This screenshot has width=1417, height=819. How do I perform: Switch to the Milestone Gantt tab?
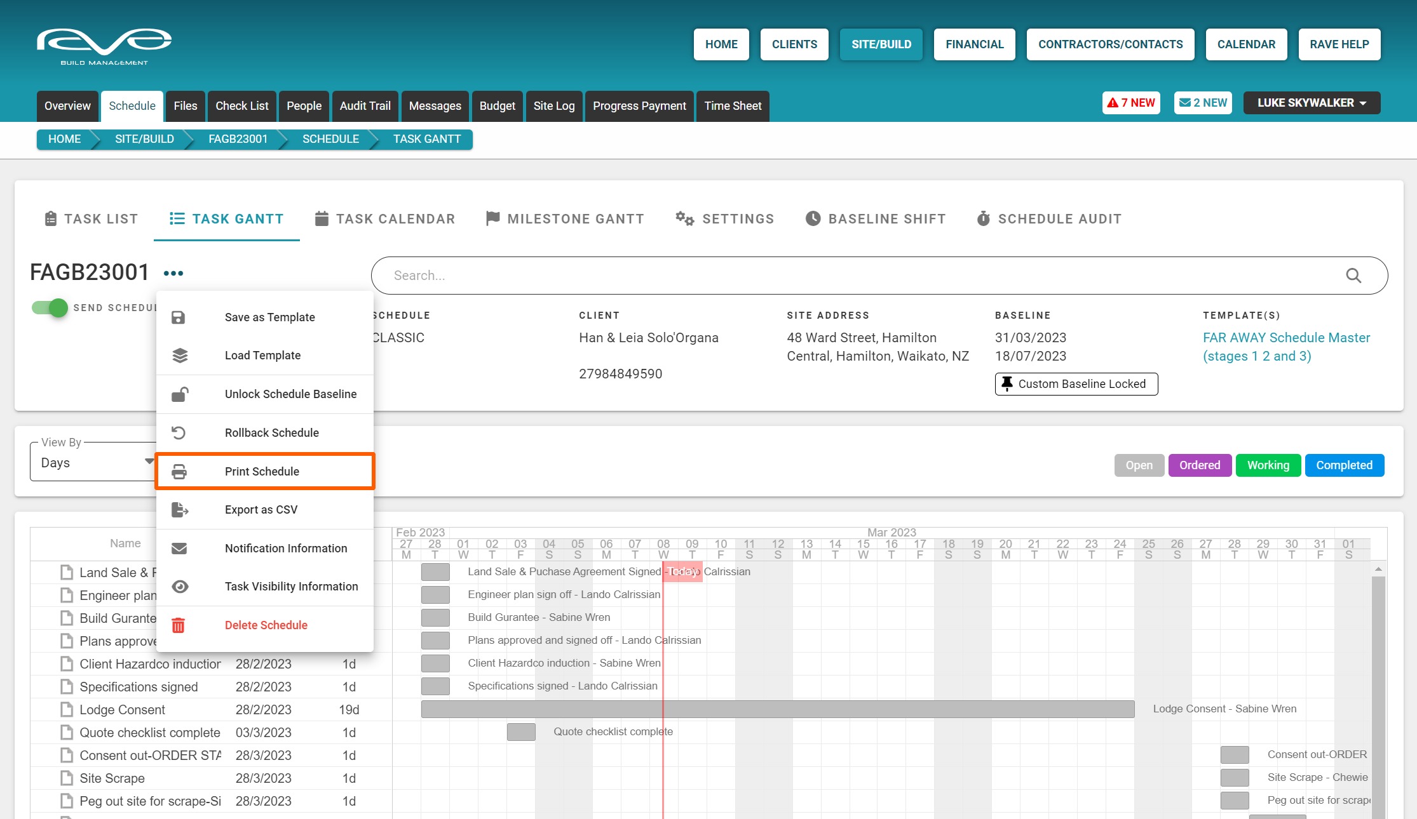pyautogui.click(x=565, y=219)
